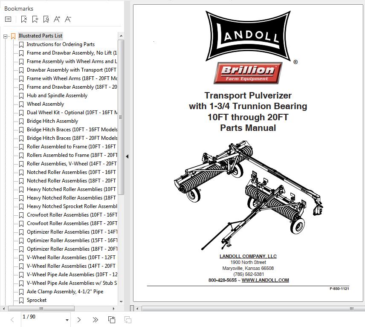Open Heavy Notched Roller Assemblies (10FT) bookmark
The width and height of the screenshot is (365, 327).
pos(72,189)
